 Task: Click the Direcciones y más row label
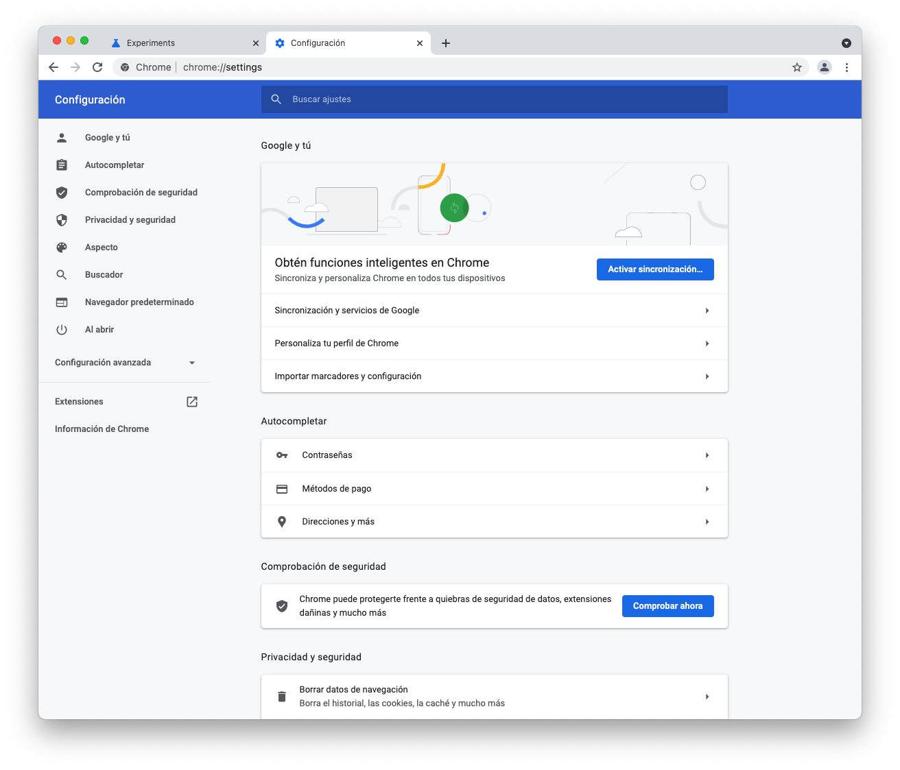[338, 522]
